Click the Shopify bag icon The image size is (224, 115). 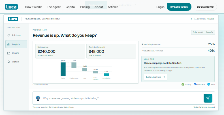pyautogui.click(x=183, y=84)
